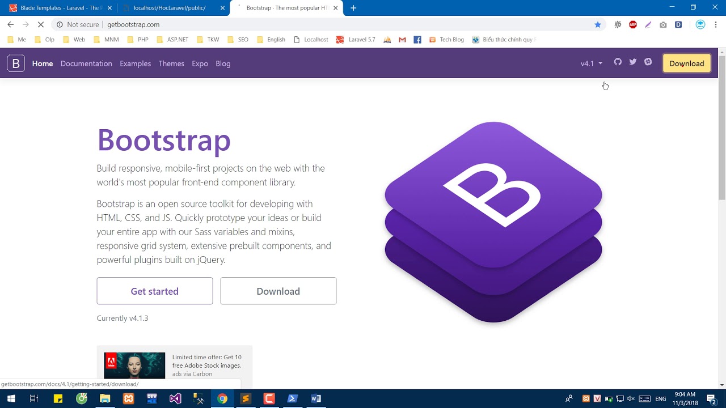Click the yellow Download button in navbar
Viewport: 726px width, 408px height.
pos(686,63)
